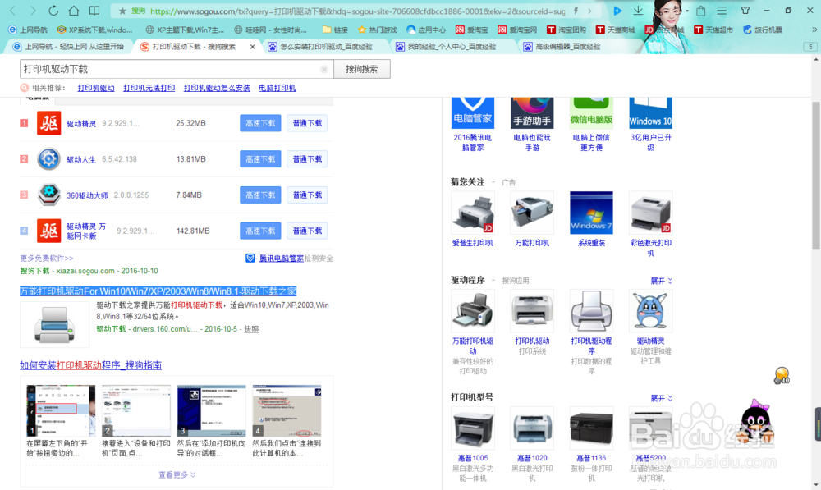Expand the 驱动程序 section with 展开
The height and width of the screenshot is (490, 821).
click(661, 282)
